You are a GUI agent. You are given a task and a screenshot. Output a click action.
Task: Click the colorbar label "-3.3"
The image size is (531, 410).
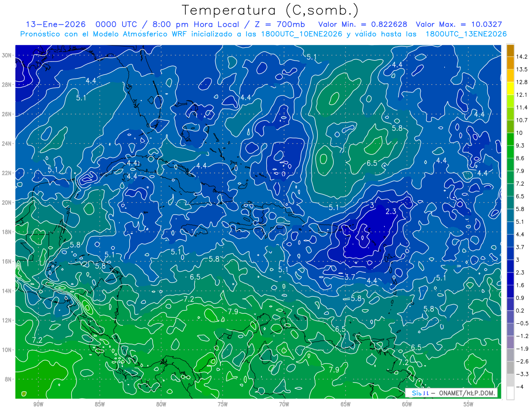click(522, 374)
